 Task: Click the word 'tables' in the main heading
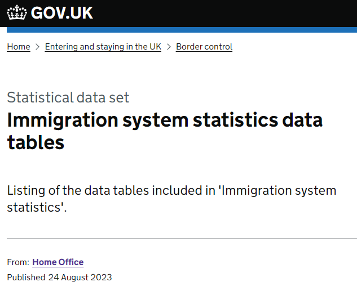click(x=36, y=142)
